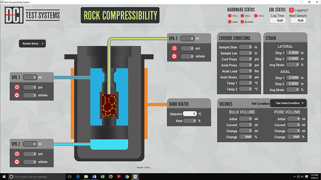Click the VPA 1 flow rate arrow icon

[16, 95]
